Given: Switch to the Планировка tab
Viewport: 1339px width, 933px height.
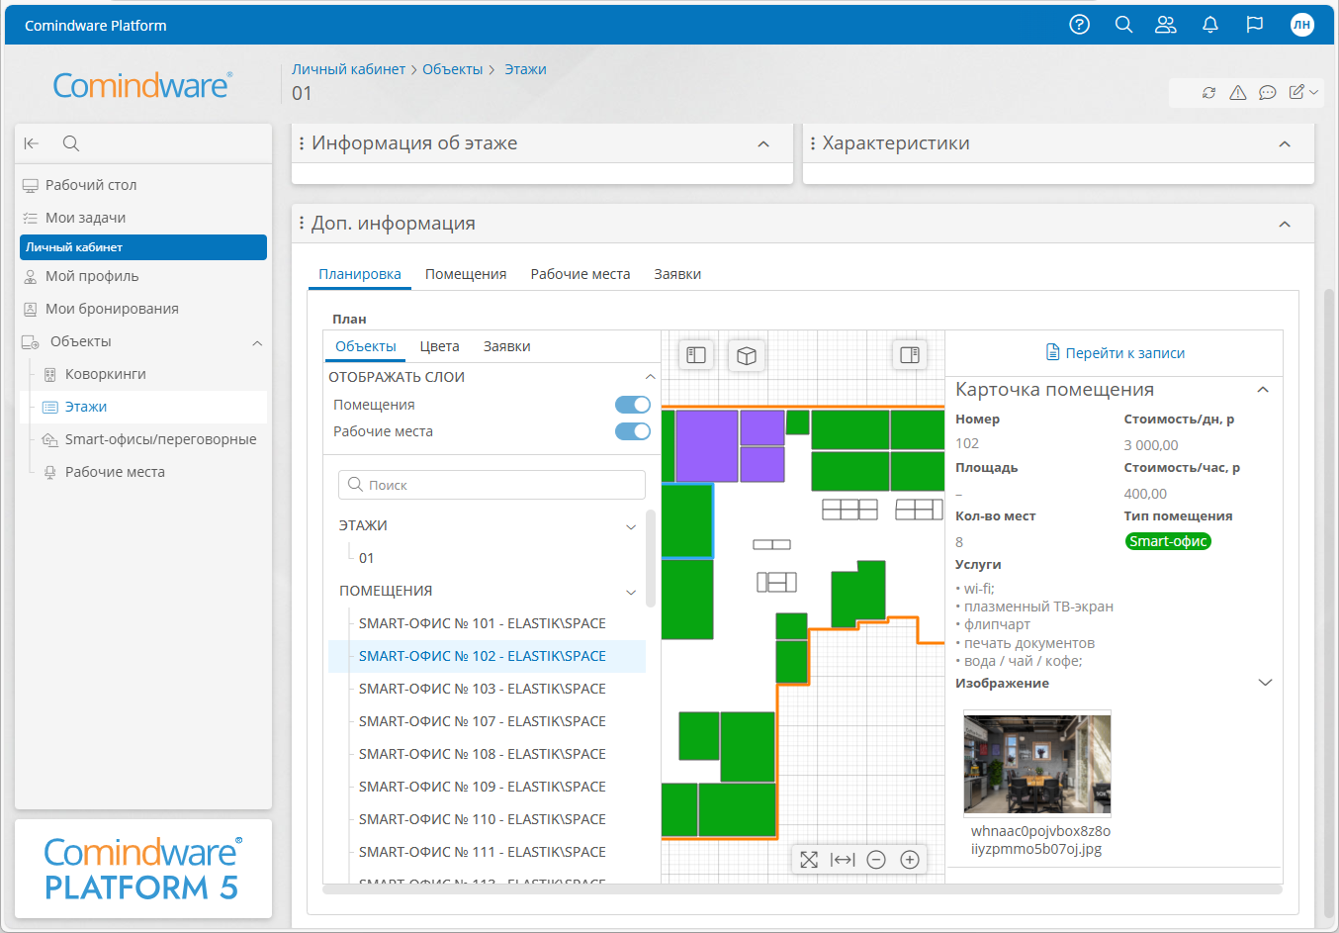Looking at the screenshot, I should (360, 274).
